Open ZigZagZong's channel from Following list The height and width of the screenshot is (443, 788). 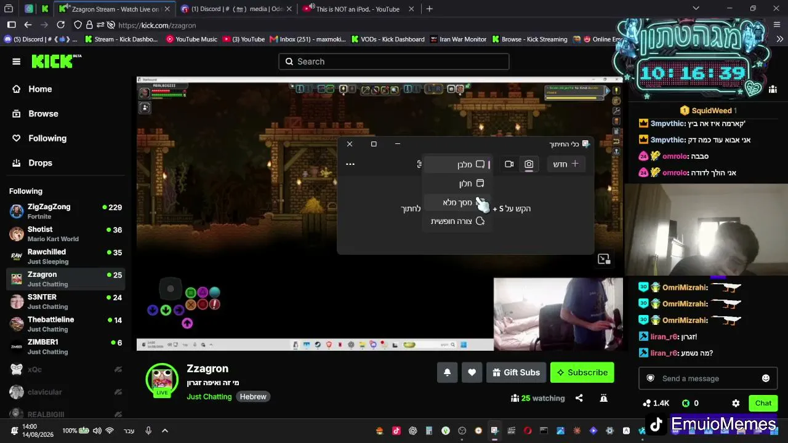(65, 212)
